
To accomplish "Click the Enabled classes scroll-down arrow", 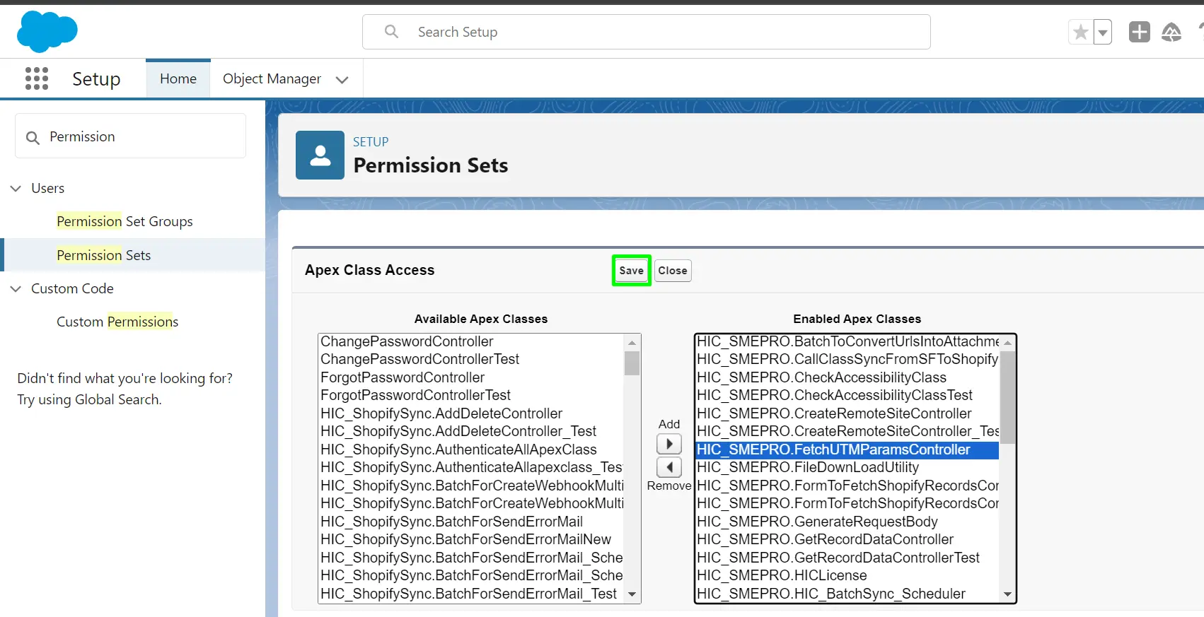I will pyautogui.click(x=1007, y=594).
